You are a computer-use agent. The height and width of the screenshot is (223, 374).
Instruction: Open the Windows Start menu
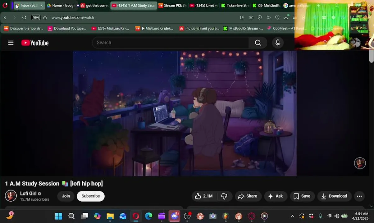[58, 216]
